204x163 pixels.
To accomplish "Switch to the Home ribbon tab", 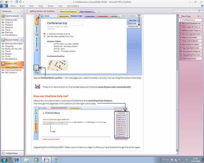I will (13, 6).
